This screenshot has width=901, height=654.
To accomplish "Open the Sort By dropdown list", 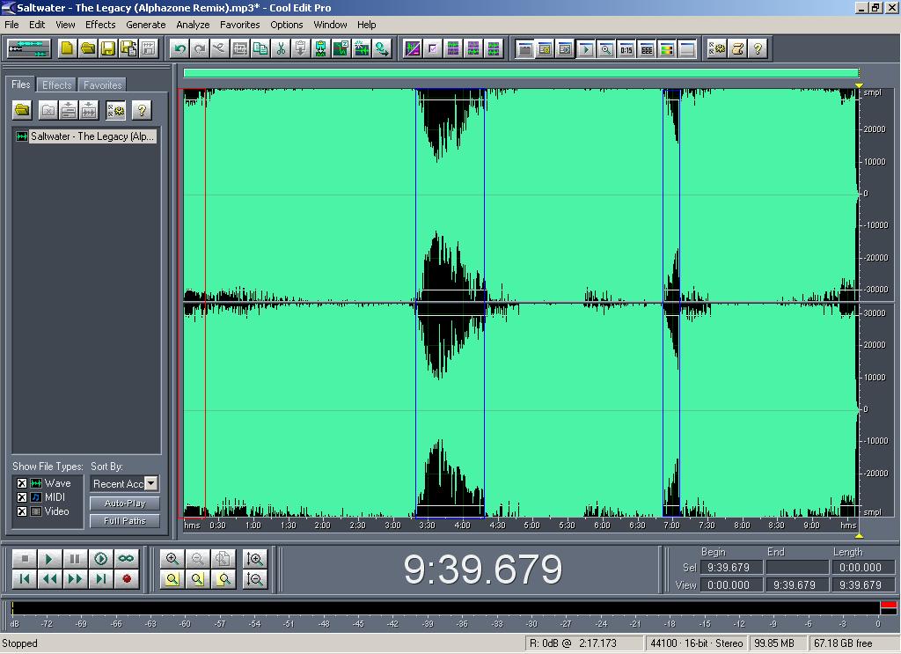I will click(151, 483).
